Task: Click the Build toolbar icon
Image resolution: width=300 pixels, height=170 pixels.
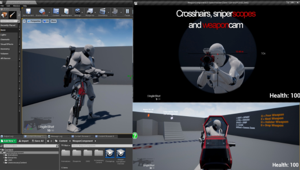Action: (x=115, y=11)
